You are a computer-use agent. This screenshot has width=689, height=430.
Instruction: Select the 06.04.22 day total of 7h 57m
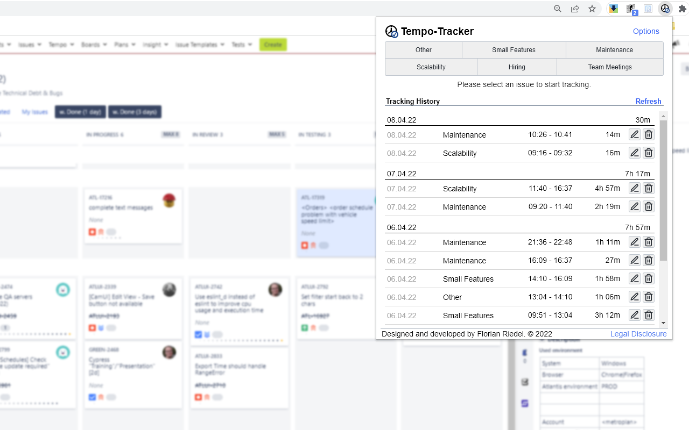click(x=637, y=227)
